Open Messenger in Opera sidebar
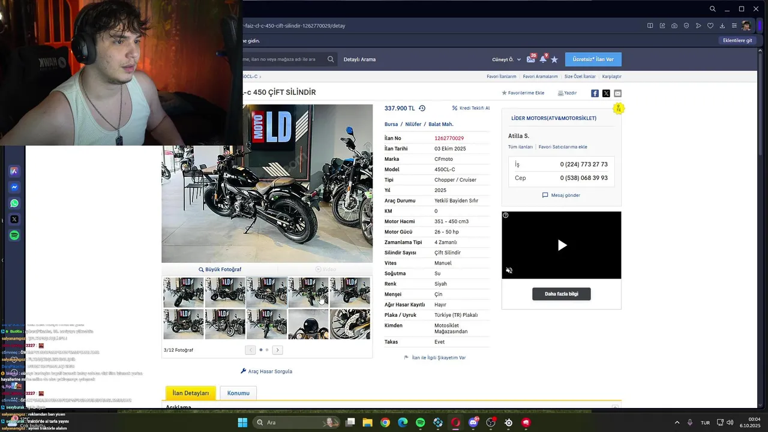Viewport: 768px width, 432px height. tap(14, 187)
